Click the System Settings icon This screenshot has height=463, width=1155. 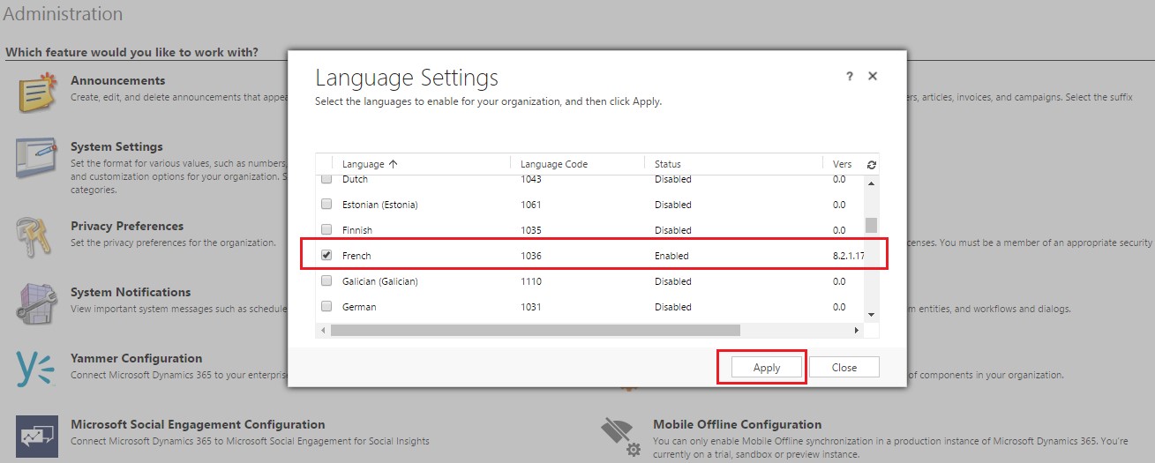37,159
